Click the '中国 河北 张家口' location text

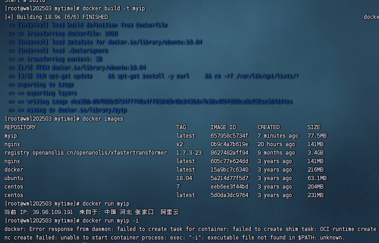click(129, 212)
